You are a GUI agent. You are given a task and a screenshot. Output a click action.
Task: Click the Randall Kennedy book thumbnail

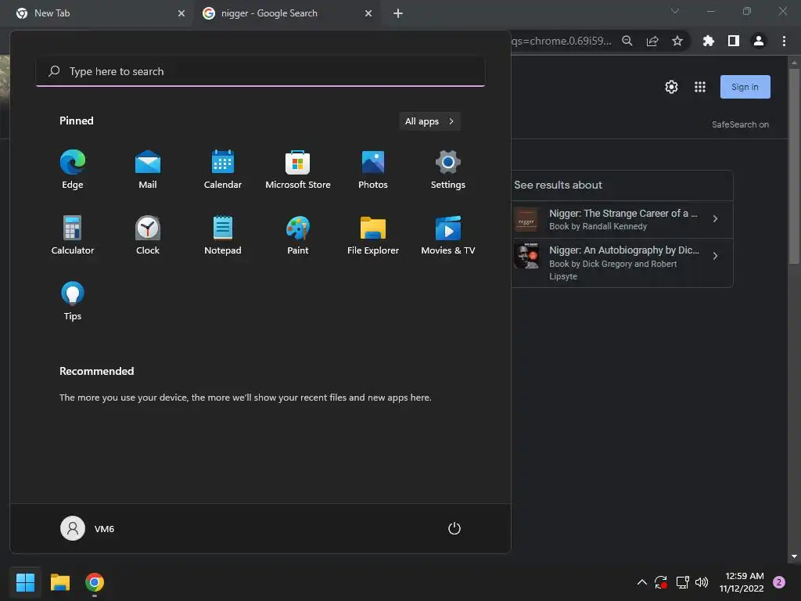point(526,219)
